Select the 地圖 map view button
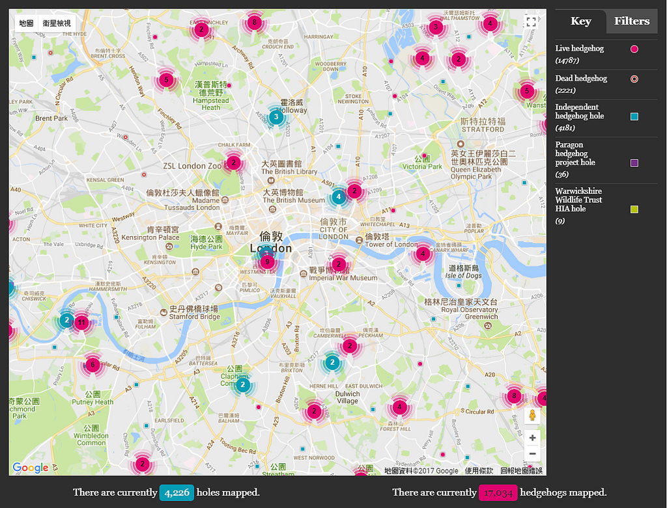This screenshot has height=508, width=667. point(27,23)
